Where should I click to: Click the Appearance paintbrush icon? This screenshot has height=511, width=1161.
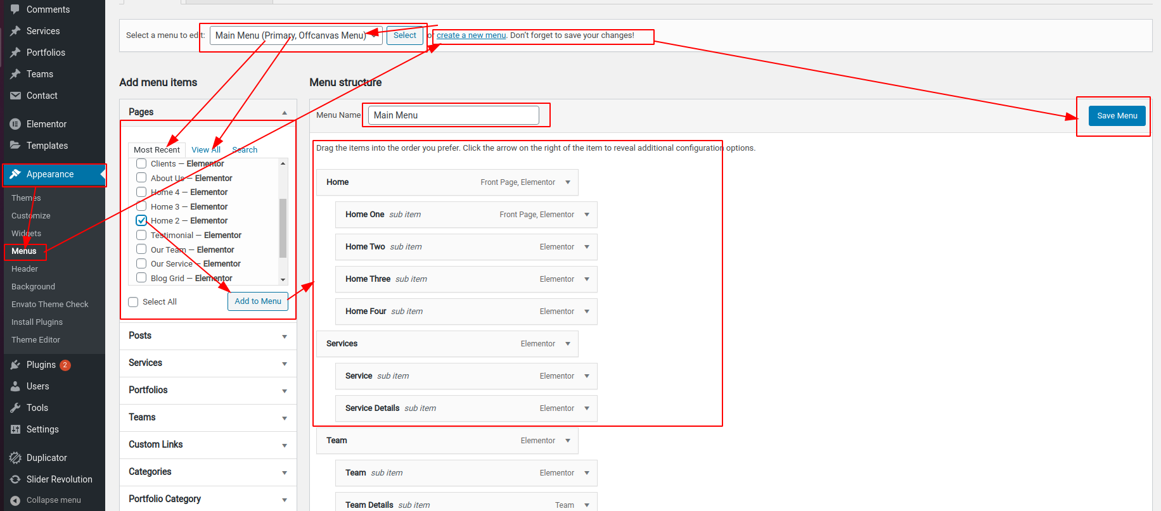(15, 174)
